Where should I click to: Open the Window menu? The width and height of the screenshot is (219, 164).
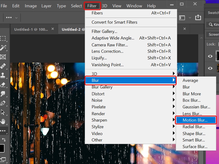coord(134,6)
